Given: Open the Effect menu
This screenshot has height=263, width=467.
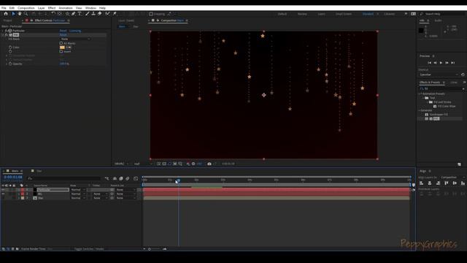Looking at the screenshot, I should [x=52, y=8].
